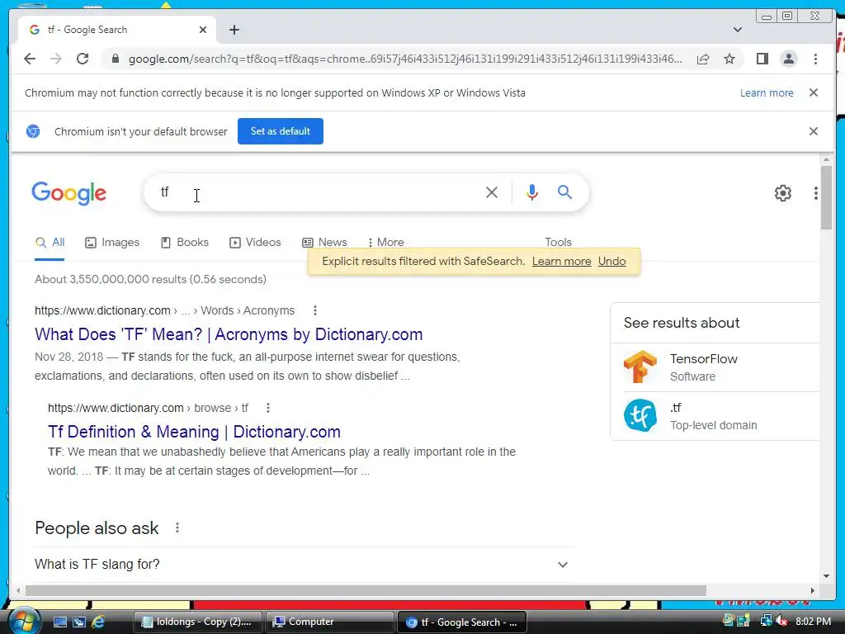Switch to the Videos tab
The width and height of the screenshot is (845, 634).
[255, 243]
